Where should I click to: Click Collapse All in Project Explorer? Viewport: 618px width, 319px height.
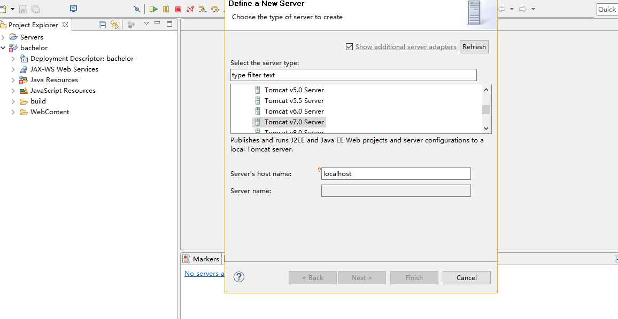103,25
